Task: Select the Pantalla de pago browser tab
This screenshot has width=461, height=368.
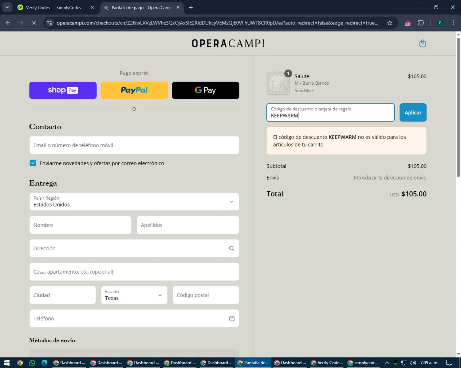Action: tap(142, 7)
